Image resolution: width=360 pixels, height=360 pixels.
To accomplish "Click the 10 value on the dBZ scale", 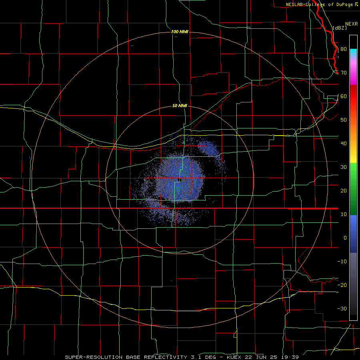I will (344, 214).
